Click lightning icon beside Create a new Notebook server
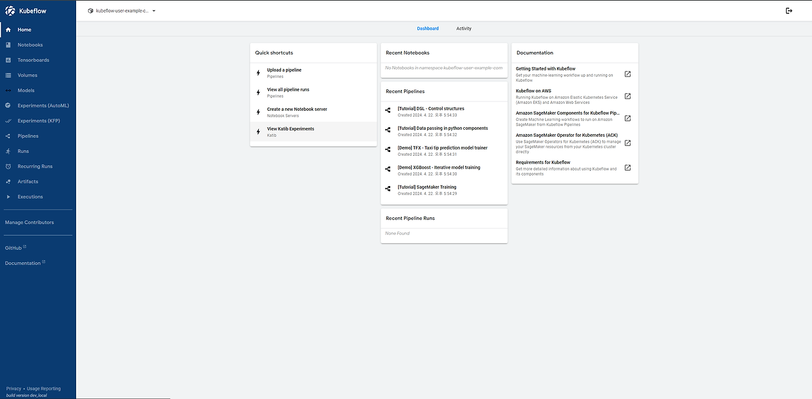 [x=258, y=112]
